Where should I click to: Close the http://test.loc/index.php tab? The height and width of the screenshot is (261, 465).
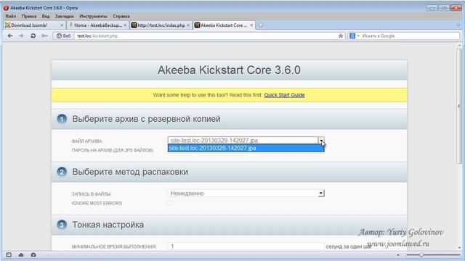coord(188,25)
